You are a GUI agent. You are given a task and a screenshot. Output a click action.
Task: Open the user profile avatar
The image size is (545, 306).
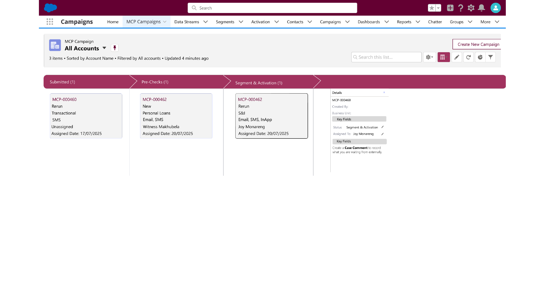point(496,8)
